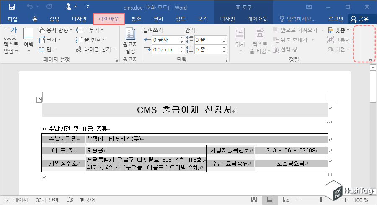Click the table resize handle square
Screen dimensions: 377x205
pos(330,174)
